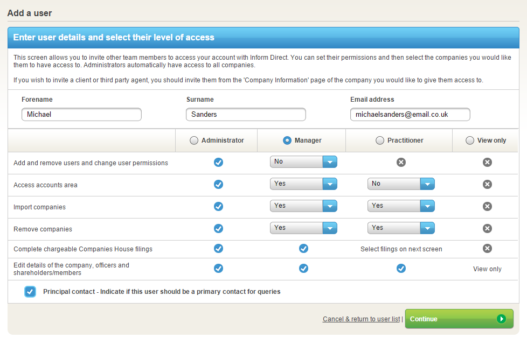The width and height of the screenshot is (527, 345).
Task: Click Manager tick for chargeable Companies House filings
Action: (303, 248)
